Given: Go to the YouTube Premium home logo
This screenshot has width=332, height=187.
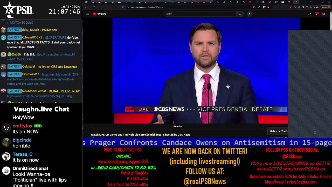Looking at the screenshot, I should pyautogui.click(x=99, y=14).
